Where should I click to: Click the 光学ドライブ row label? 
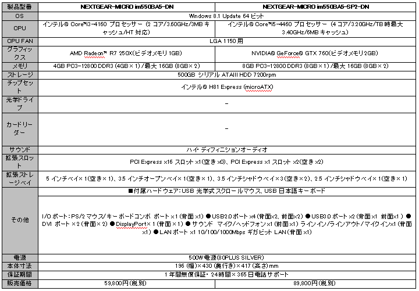[20, 105]
